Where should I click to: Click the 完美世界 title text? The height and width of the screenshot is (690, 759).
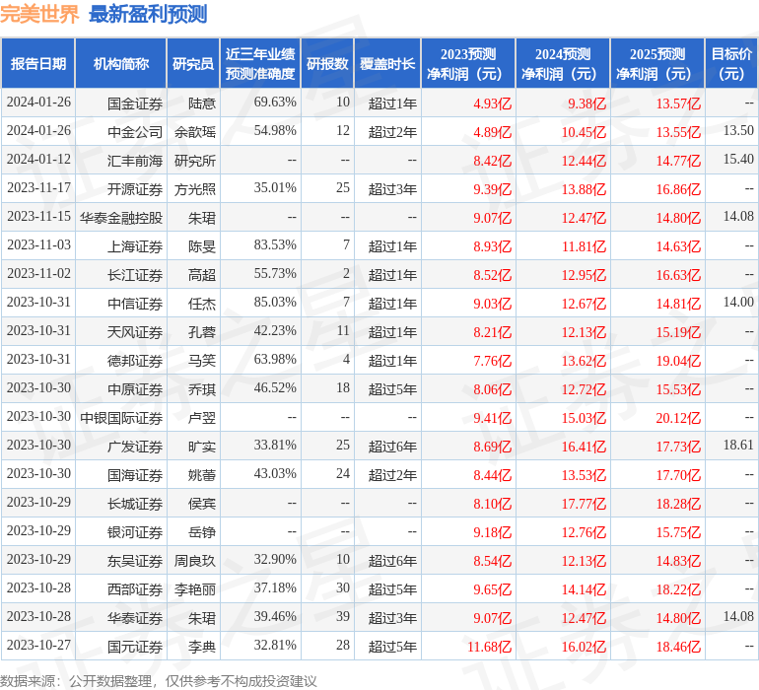coord(39,14)
